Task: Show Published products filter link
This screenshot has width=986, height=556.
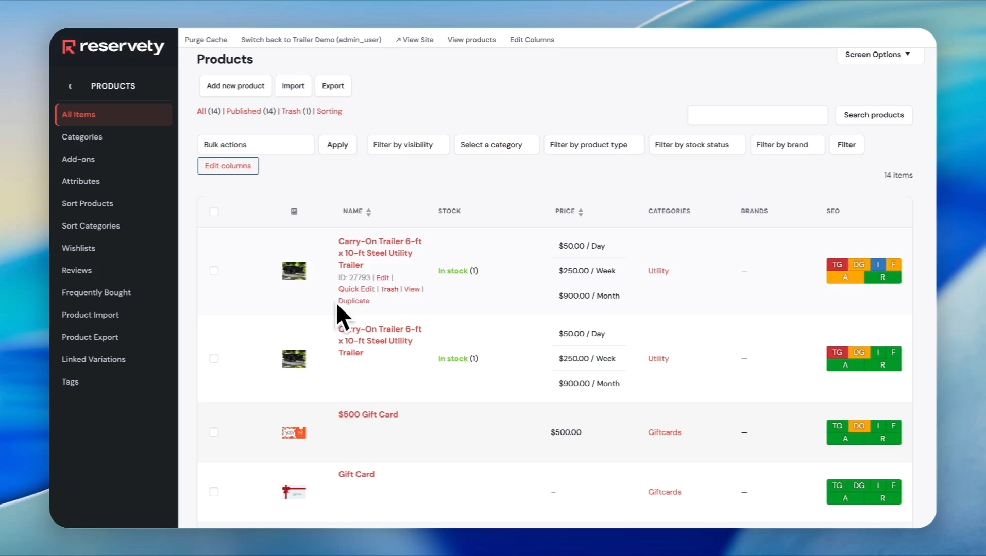Action: click(244, 111)
